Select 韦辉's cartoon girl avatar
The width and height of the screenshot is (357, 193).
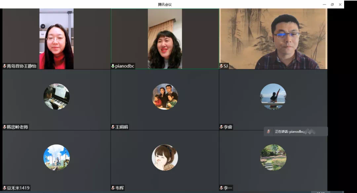click(165, 157)
